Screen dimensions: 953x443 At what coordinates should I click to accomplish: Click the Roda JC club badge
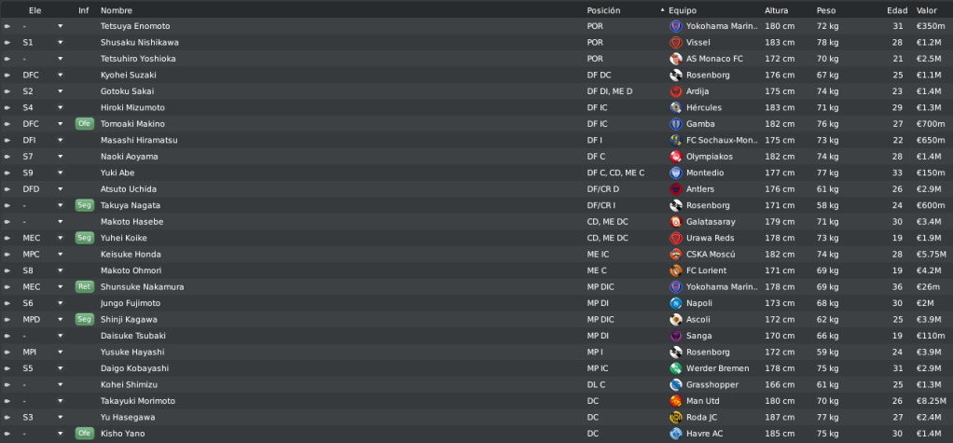(x=675, y=418)
